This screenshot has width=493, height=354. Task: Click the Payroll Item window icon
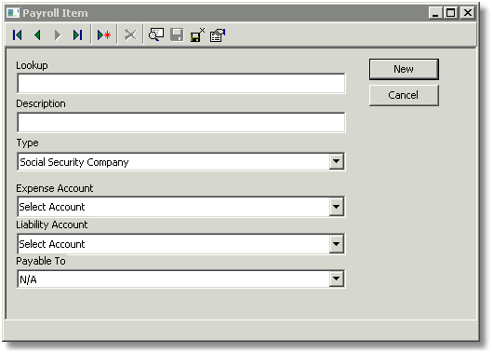click(x=13, y=13)
